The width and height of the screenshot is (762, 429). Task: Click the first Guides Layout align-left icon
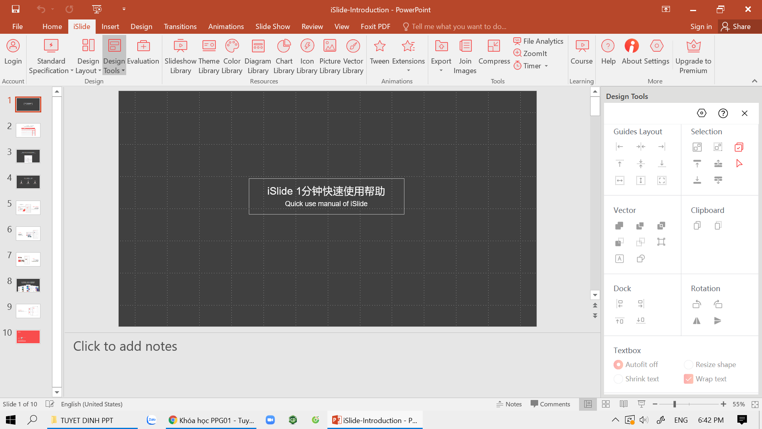[x=620, y=147]
